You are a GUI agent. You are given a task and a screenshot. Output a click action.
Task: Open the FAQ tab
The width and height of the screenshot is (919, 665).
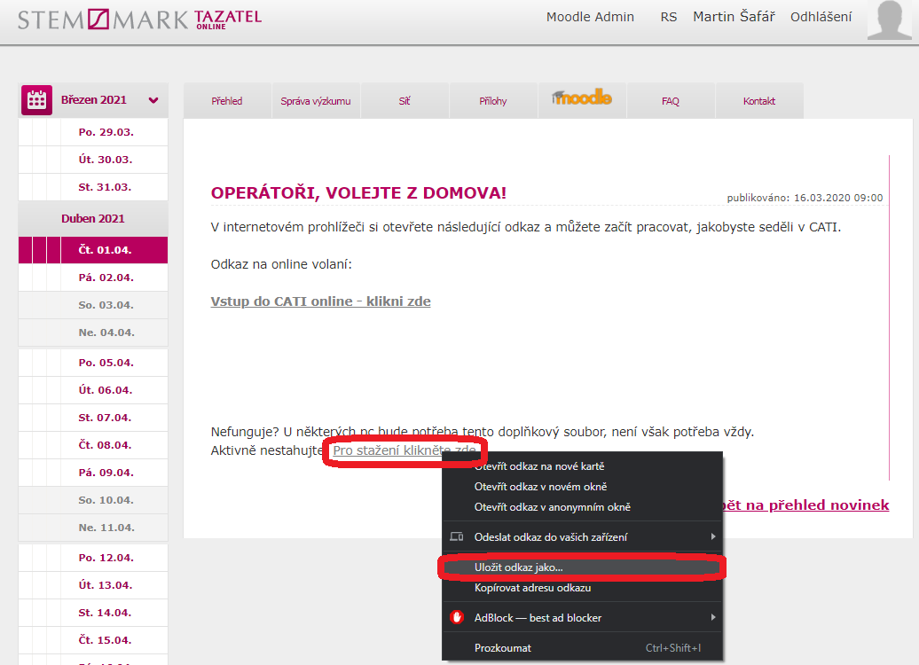(x=671, y=101)
